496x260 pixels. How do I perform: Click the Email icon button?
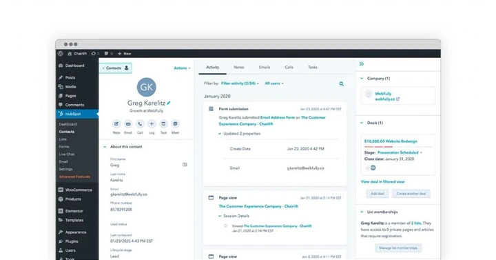(x=128, y=124)
